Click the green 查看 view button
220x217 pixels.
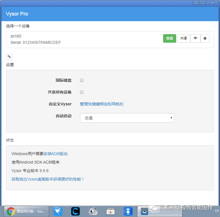[x=169, y=38]
